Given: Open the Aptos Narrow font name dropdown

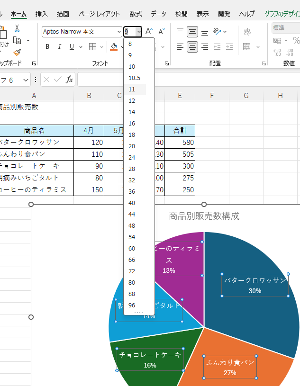Looking at the screenshot, I should coord(119,32).
